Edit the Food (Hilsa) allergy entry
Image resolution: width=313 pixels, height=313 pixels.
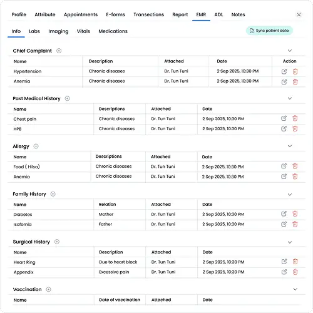(x=284, y=166)
